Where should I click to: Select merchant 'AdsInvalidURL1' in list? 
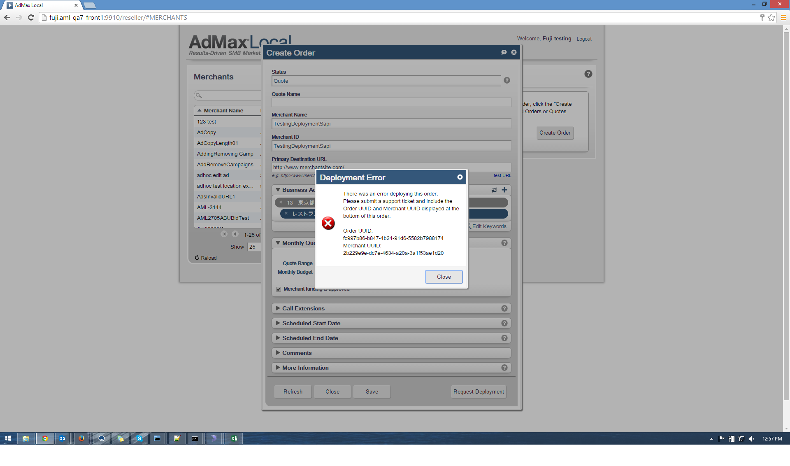tap(228, 196)
